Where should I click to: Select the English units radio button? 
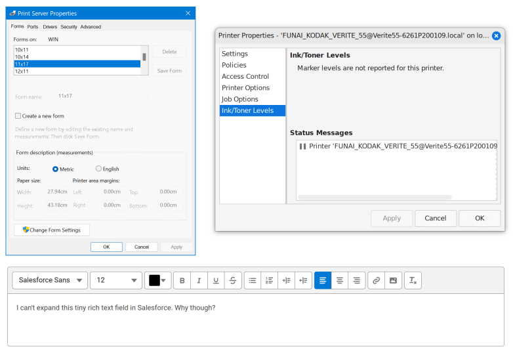click(x=98, y=169)
